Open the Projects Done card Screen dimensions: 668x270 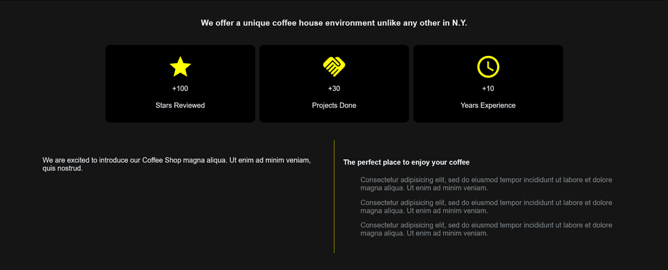[334, 84]
